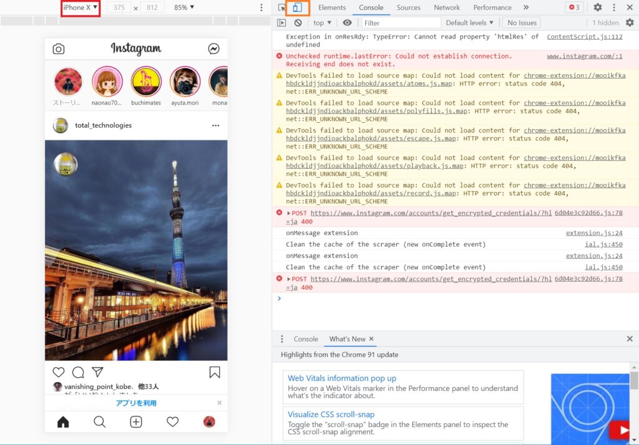Screen dimensions: 639x445
Task: Show more DevTools tabs chevron
Action: 526,7
